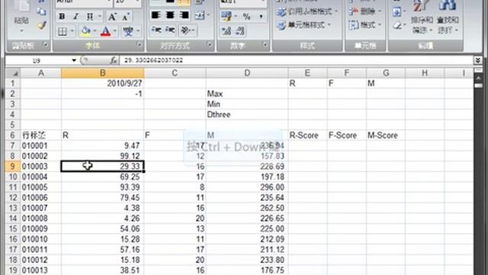Viewport: 488px width, 275px height.
Task: Apply accounting number format icon
Action: pos(226,17)
